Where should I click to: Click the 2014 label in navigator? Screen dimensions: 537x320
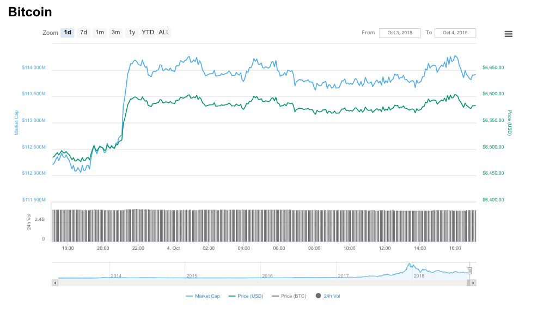116,276
